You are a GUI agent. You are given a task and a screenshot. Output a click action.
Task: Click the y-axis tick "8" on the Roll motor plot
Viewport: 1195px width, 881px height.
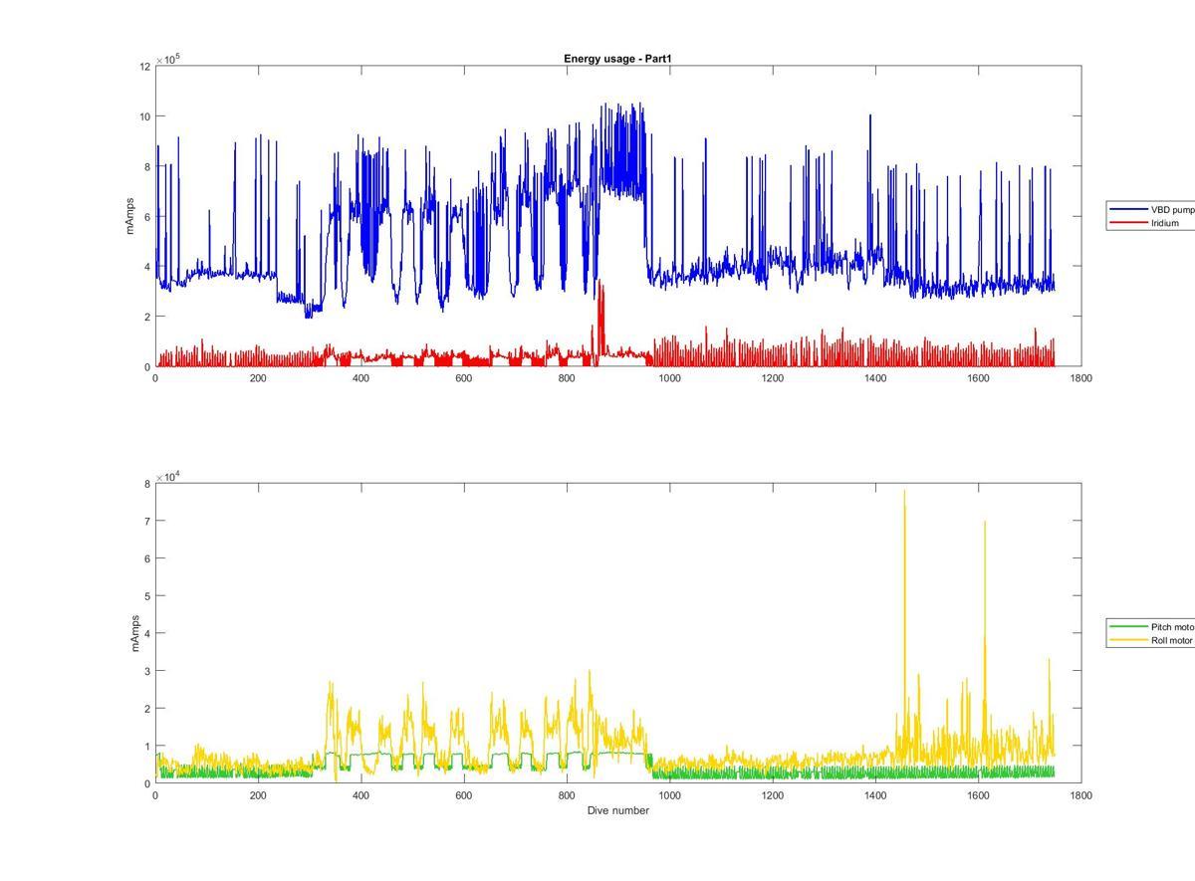[x=147, y=484]
